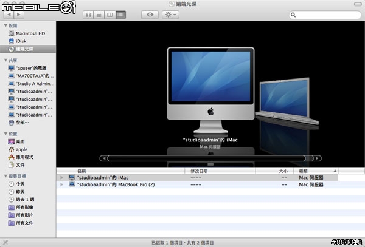Click the Cover Flow pane resize handle

(210, 164)
